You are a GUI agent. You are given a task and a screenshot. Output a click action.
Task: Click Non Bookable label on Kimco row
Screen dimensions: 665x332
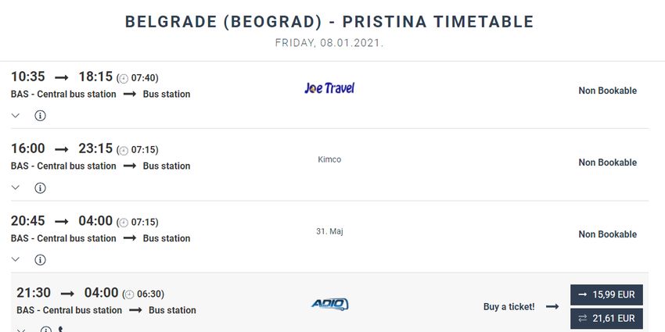pos(608,162)
